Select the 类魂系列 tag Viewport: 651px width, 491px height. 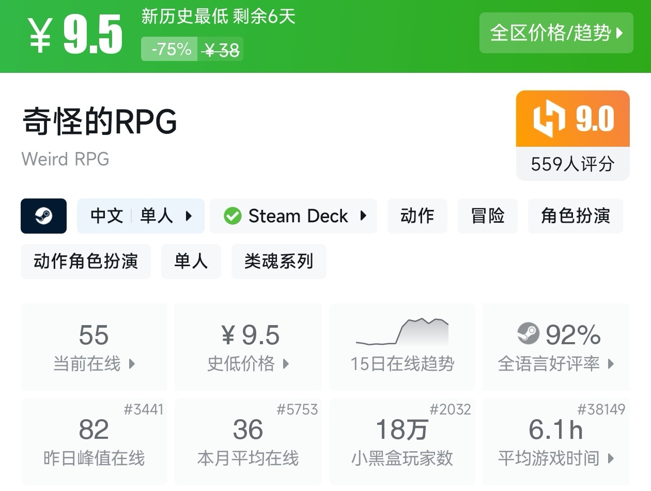point(278,262)
